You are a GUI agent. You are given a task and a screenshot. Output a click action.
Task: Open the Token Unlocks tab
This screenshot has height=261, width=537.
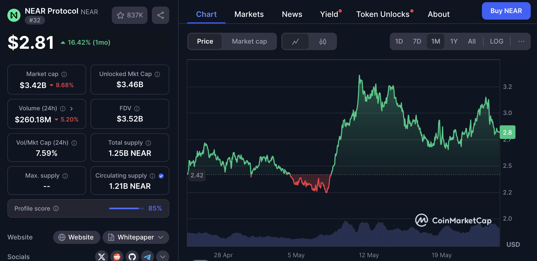(382, 14)
